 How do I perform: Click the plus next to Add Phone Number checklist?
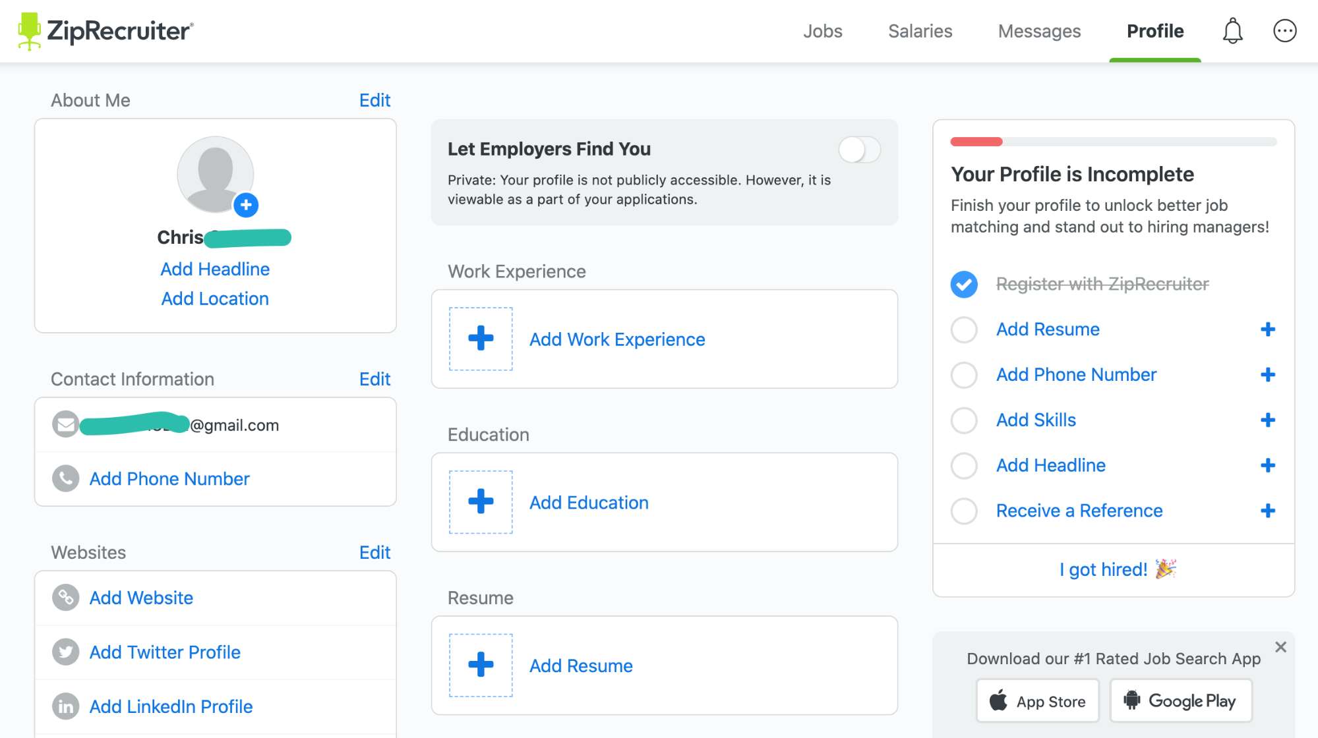coord(1268,374)
